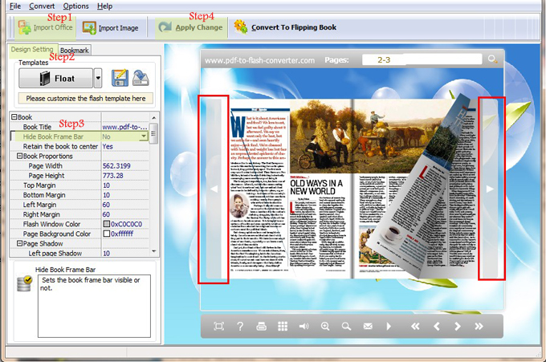Open the Convert menu
The width and height of the screenshot is (546, 362).
tap(42, 6)
